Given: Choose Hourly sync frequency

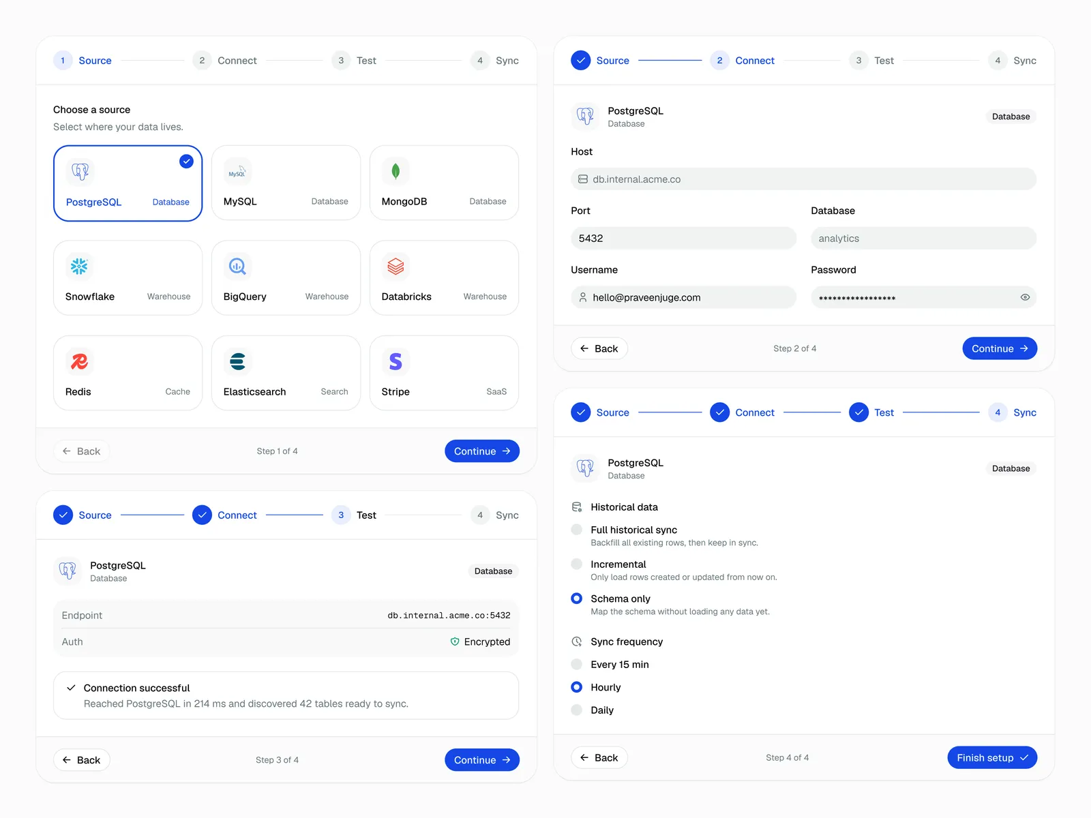Looking at the screenshot, I should pos(577,687).
